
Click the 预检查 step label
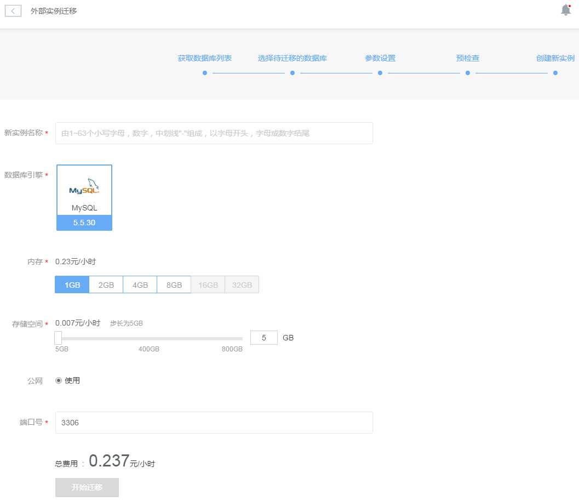tap(467, 58)
